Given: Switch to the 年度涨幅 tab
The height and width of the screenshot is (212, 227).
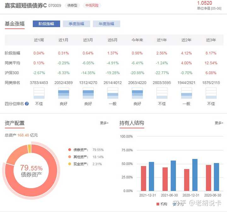Looking at the screenshot, I should (x=107, y=24).
